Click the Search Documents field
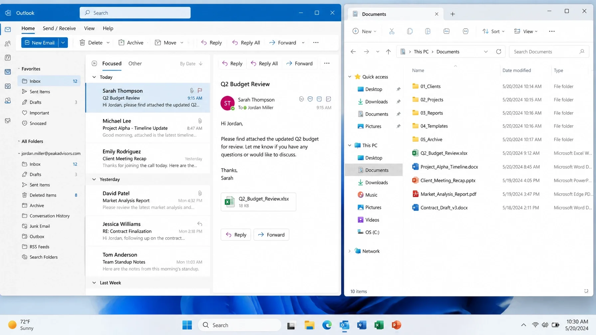Screen dimensions: 596x335 (549, 52)
